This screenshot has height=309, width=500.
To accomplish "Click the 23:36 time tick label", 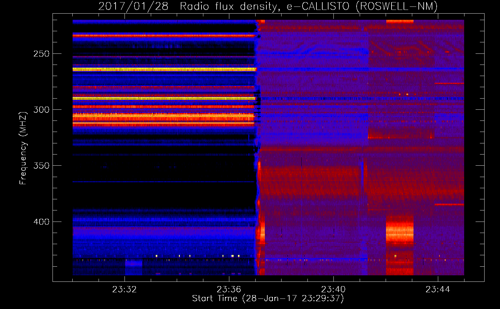I will pyautogui.click(x=229, y=290).
